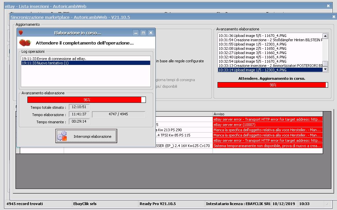Close the eBay Lista inserzioni window
Viewport: 337px width, 210px height.
coord(328,6)
